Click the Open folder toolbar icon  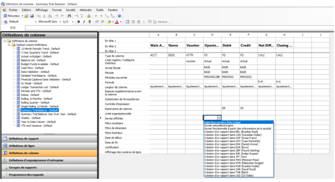[26, 16]
